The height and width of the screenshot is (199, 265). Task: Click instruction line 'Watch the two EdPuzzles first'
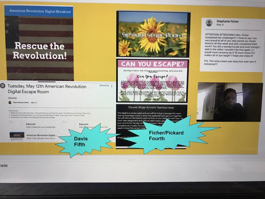tap(50, 113)
